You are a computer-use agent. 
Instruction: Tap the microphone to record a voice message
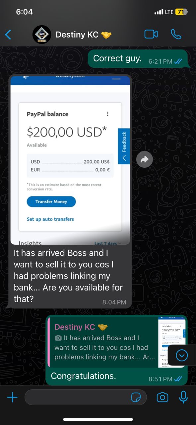tap(183, 397)
